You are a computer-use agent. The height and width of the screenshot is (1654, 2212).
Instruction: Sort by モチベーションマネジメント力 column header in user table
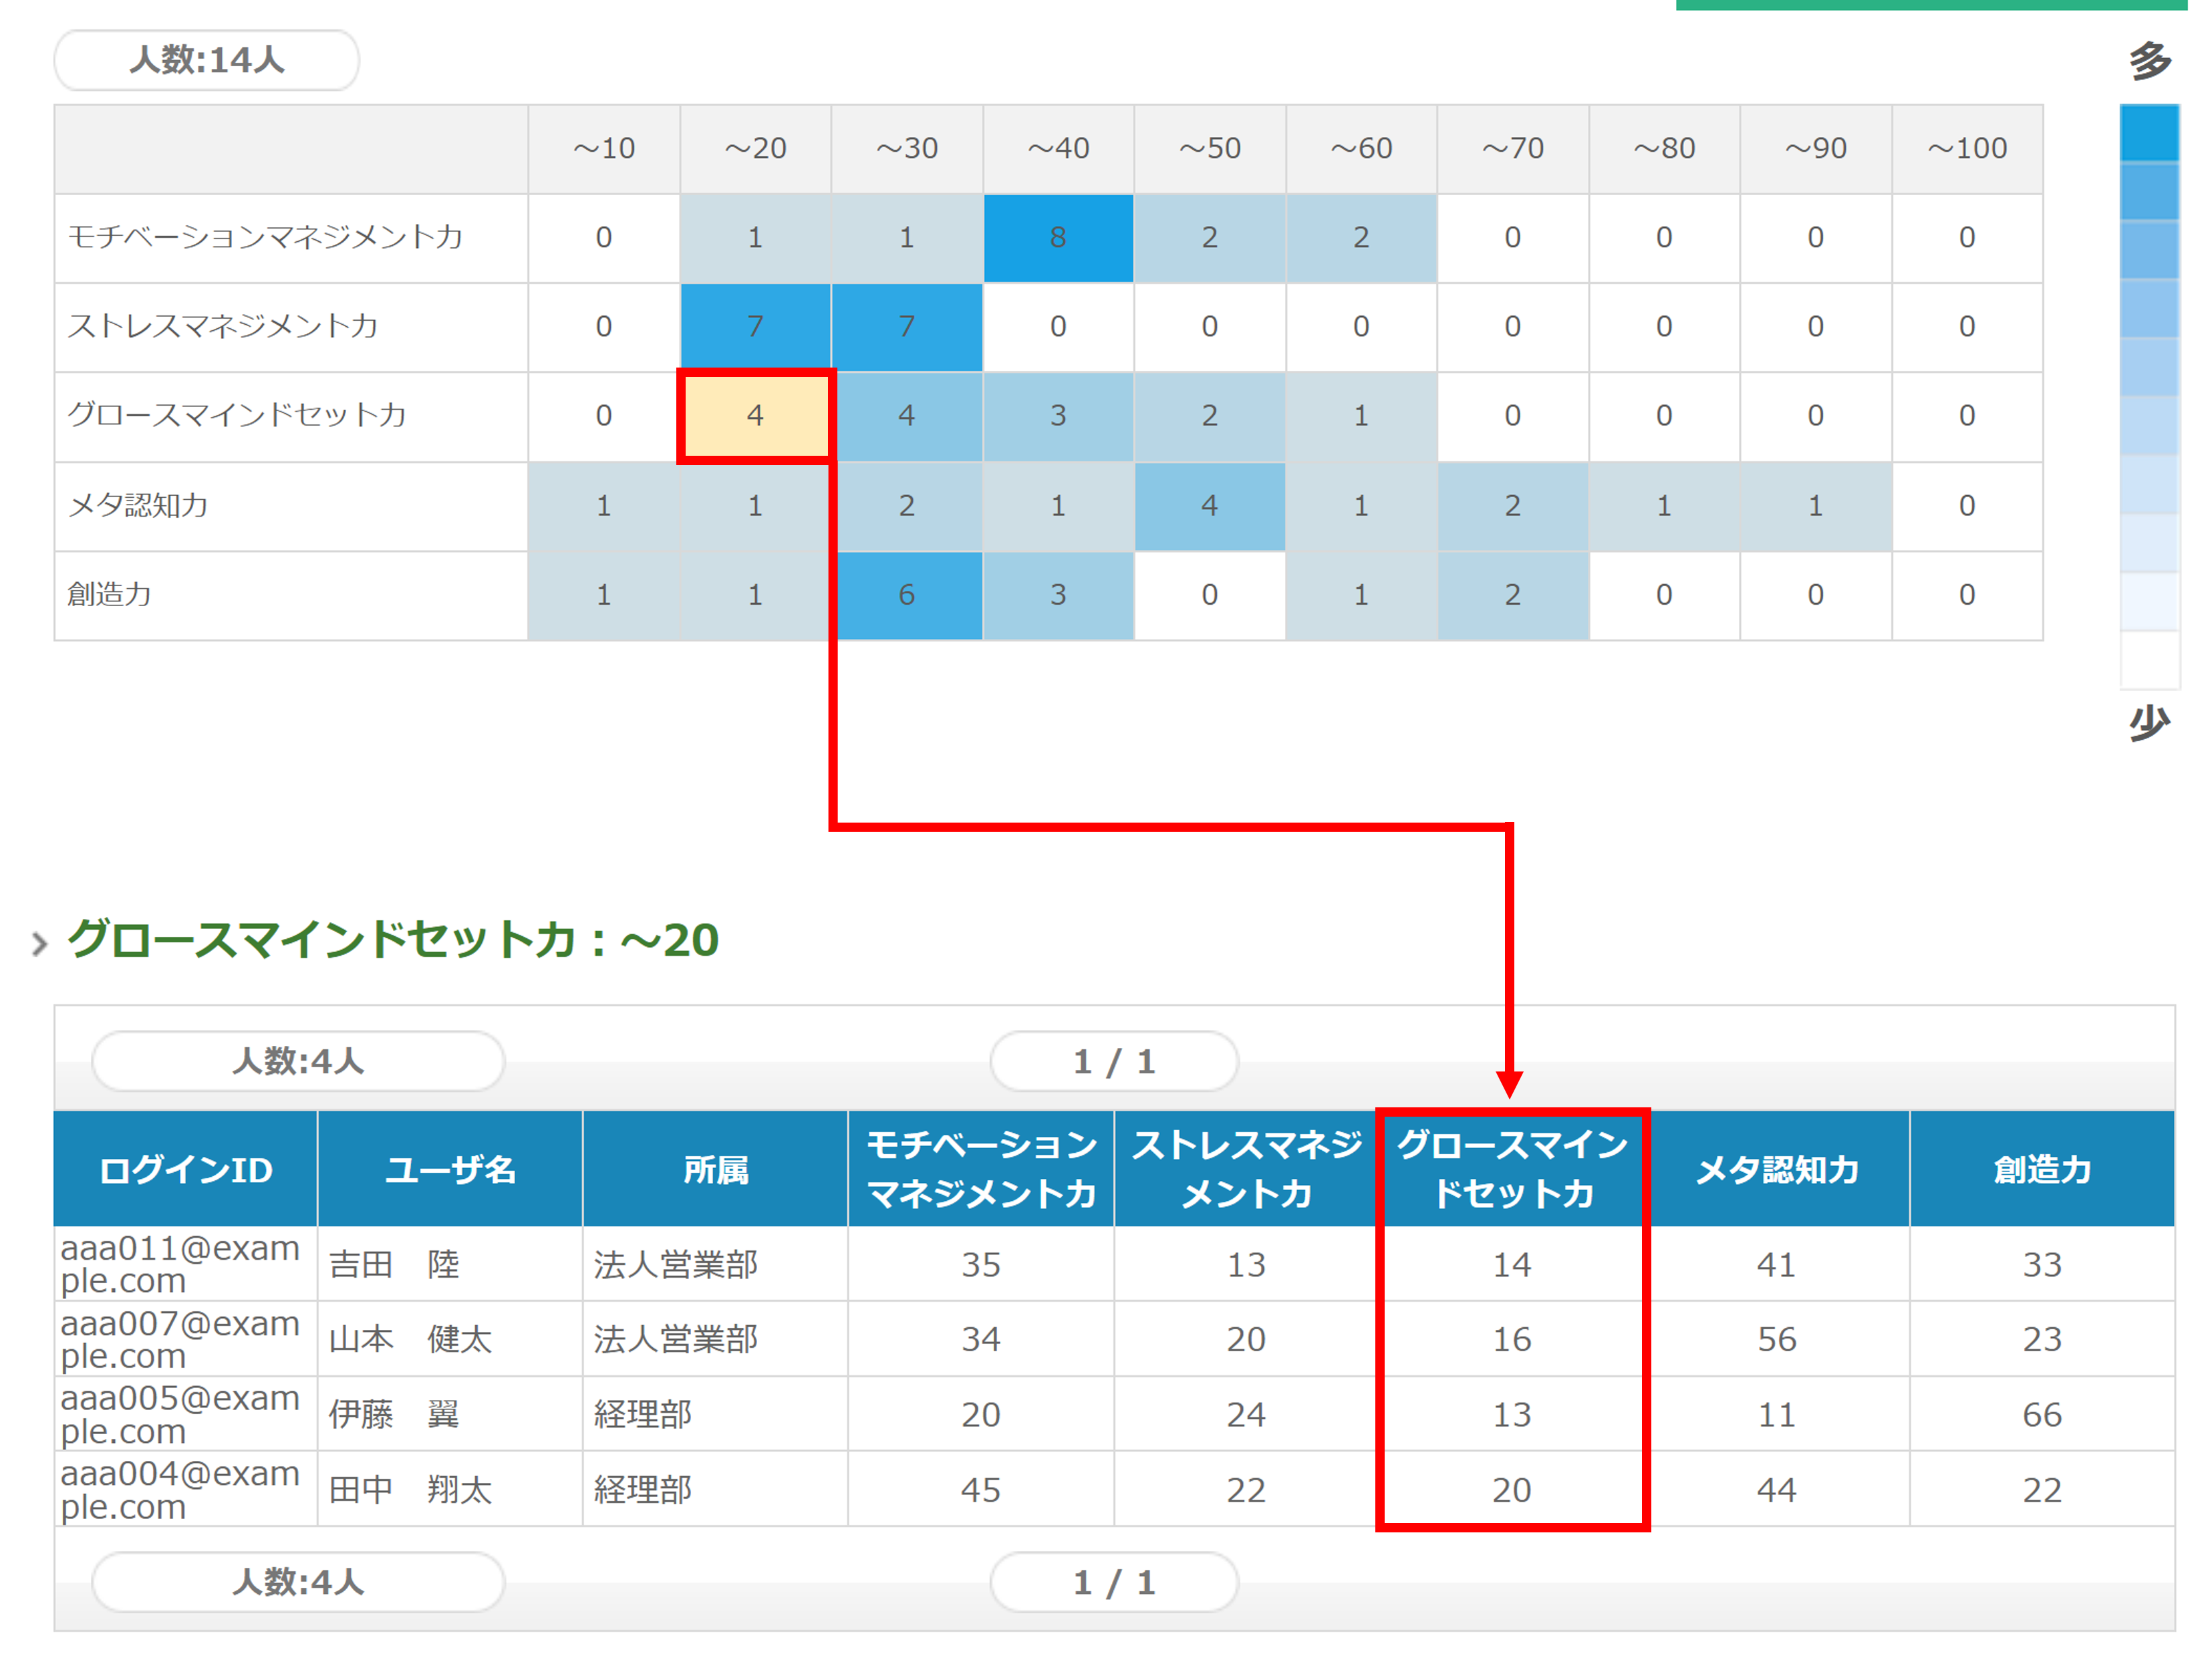click(x=981, y=1169)
